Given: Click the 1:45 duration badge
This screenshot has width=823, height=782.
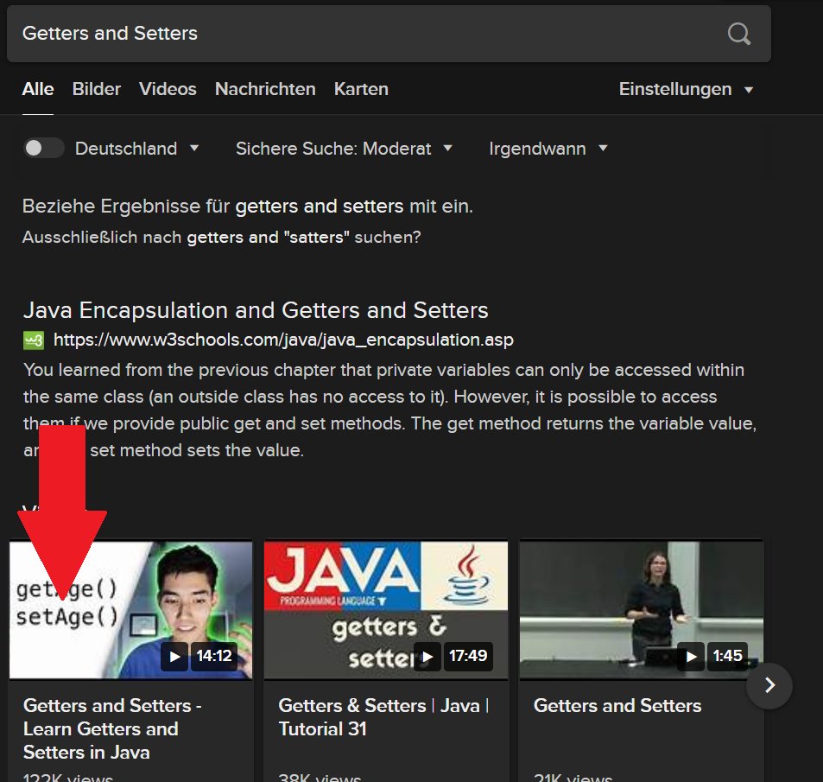Looking at the screenshot, I should click(x=727, y=656).
